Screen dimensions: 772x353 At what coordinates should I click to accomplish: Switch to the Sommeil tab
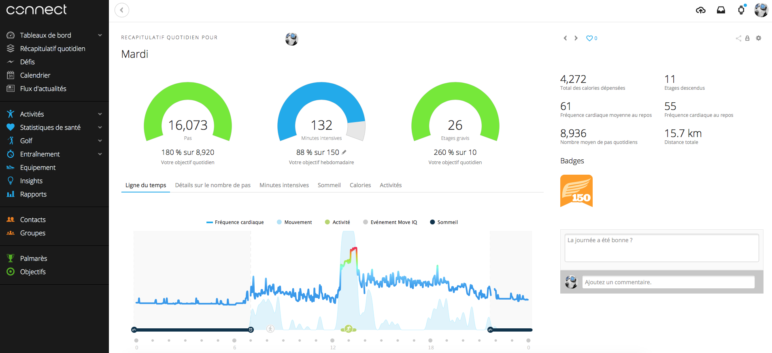(x=329, y=185)
